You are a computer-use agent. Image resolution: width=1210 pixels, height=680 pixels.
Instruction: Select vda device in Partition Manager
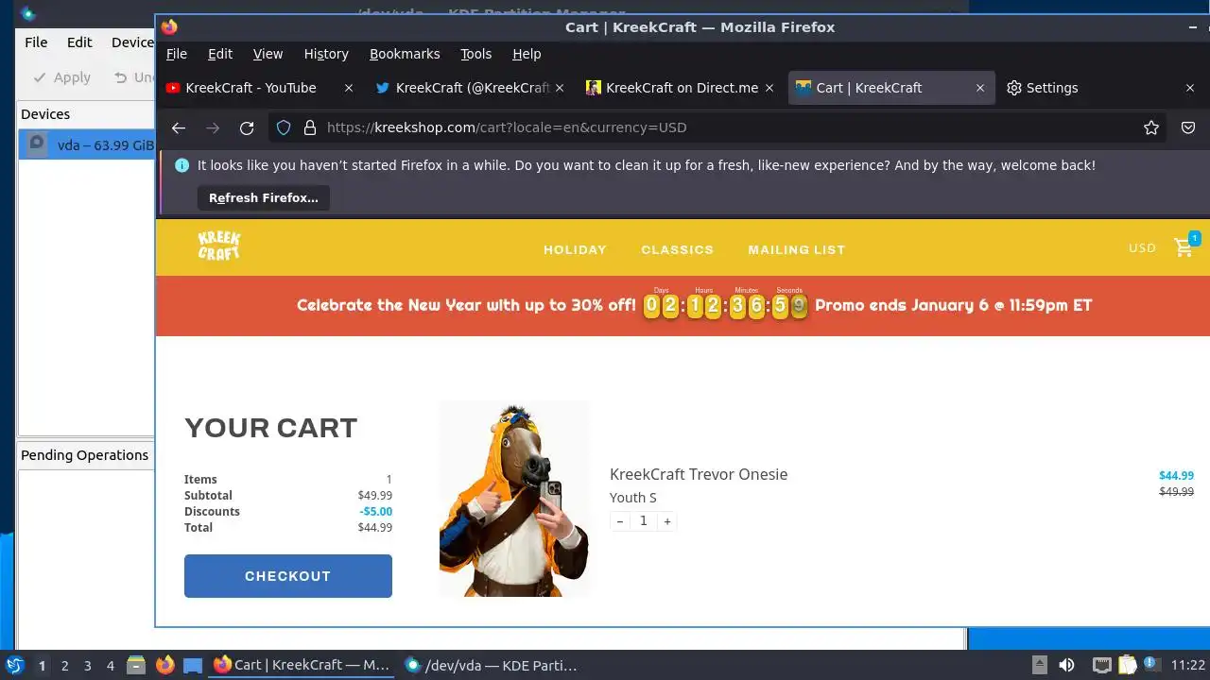tap(87, 145)
